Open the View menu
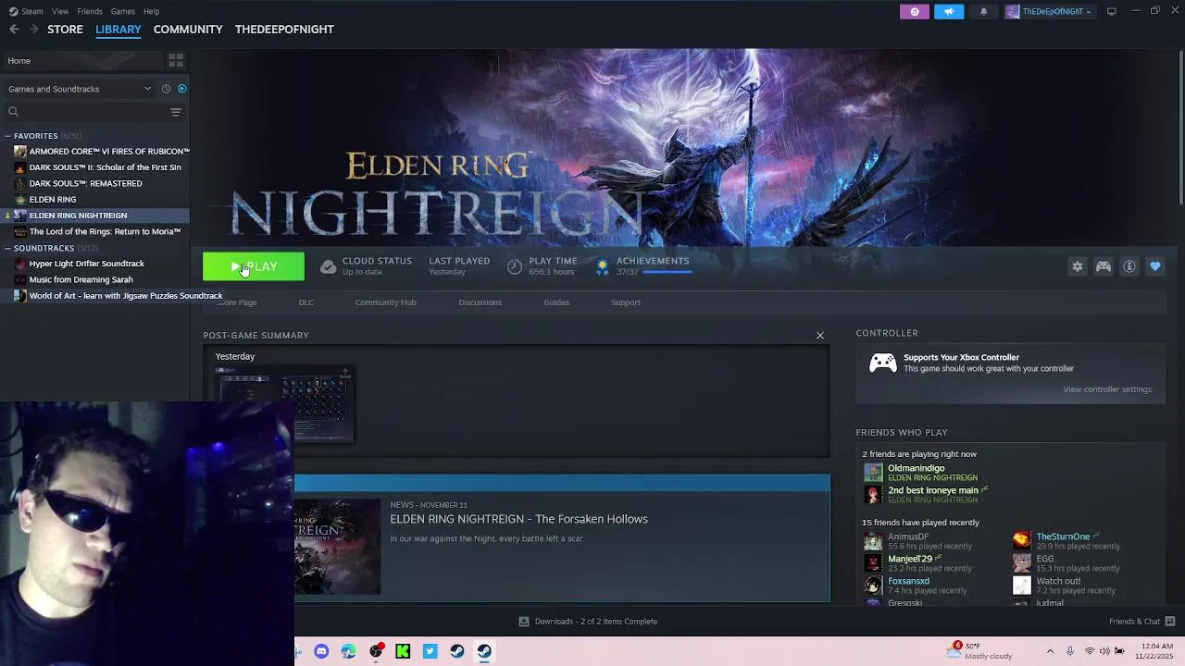 pos(60,11)
